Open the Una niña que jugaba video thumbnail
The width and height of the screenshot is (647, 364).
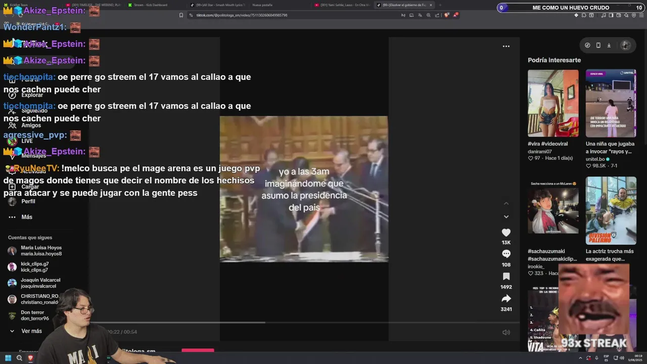611,103
